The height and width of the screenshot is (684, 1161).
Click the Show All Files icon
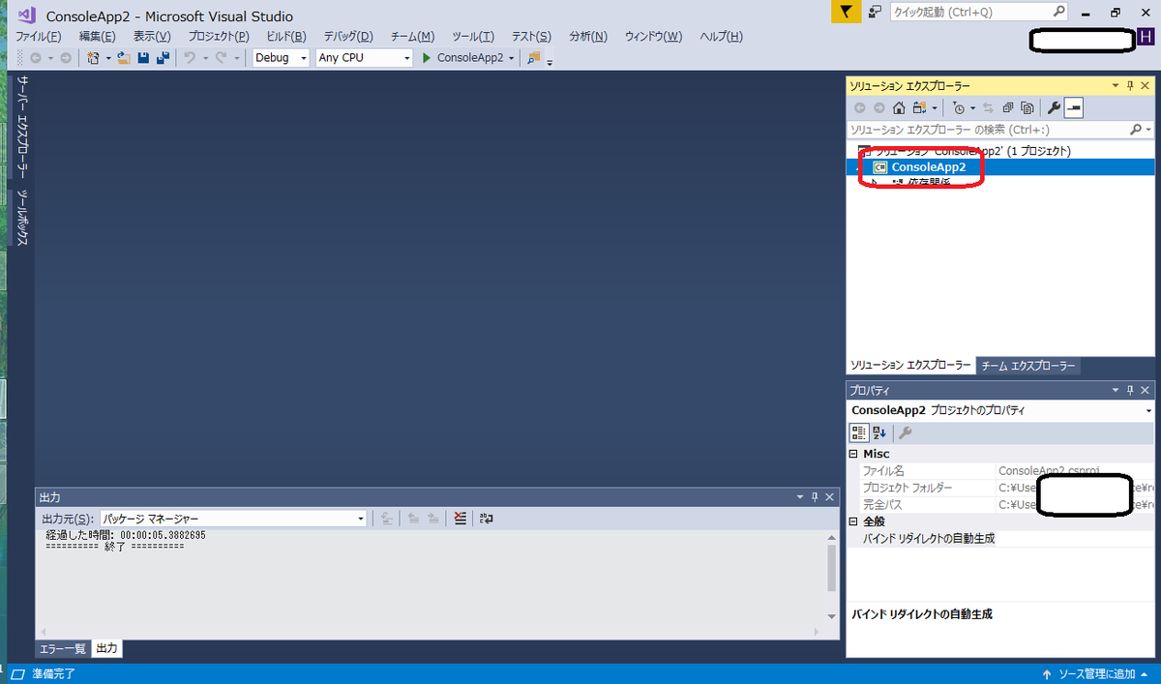pyautogui.click(x=1027, y=108)
